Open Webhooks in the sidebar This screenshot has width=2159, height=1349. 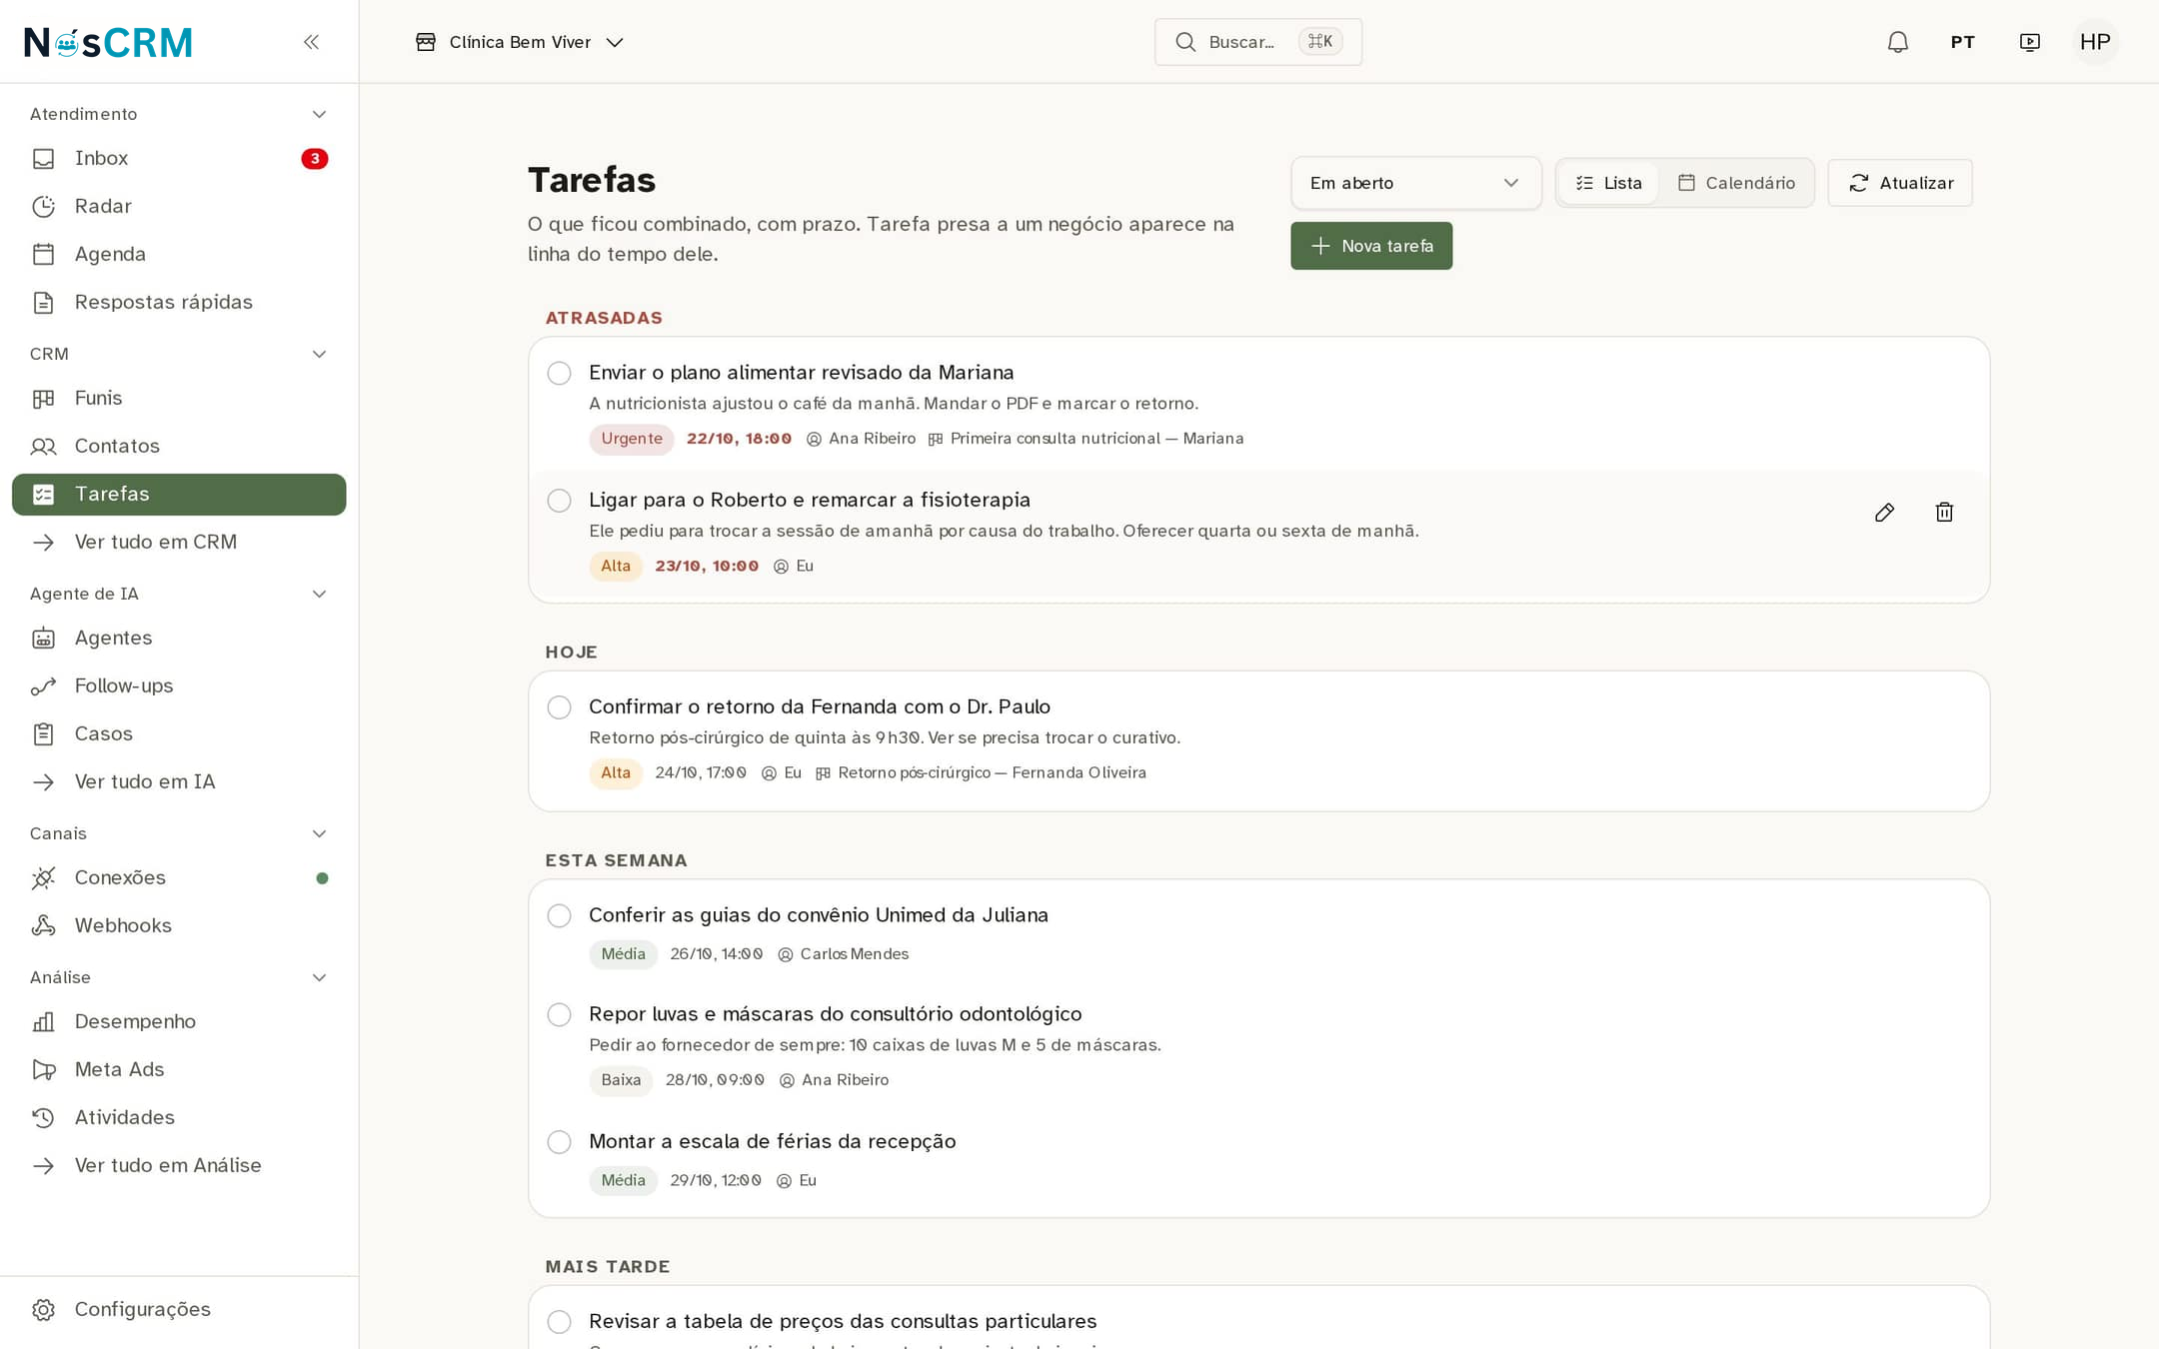pyautogui.click(x=179, y=925)
